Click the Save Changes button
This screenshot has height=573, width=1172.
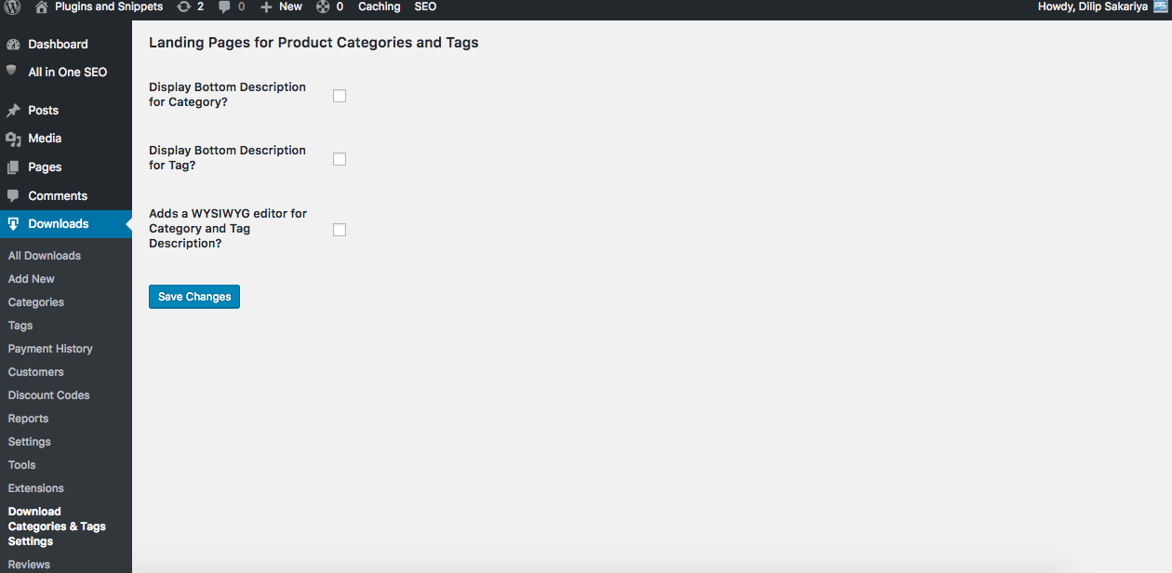[194, 297]
